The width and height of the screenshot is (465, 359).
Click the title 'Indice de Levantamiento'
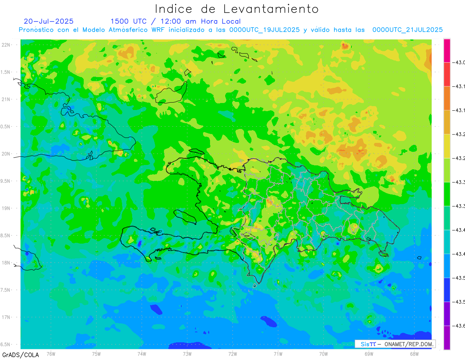pyautogui.click(x=237, y=9)
